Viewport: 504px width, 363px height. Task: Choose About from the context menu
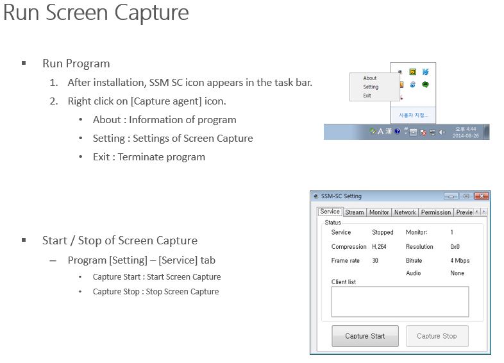370,78
